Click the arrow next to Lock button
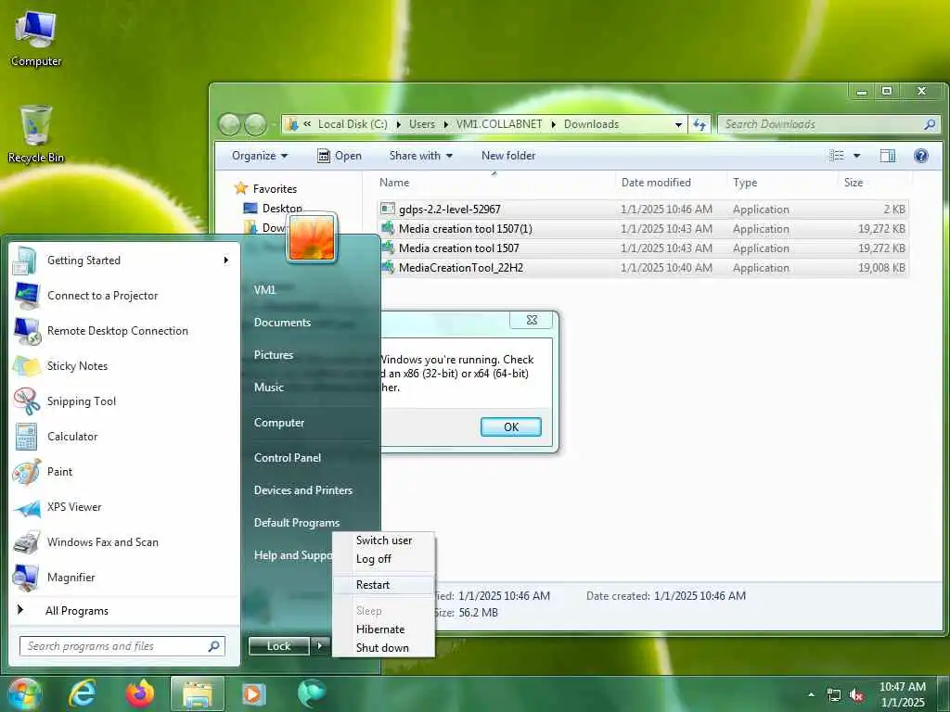The height and width of the screenshot is (712, 950). pyautogui.click(x=320, y=646)
